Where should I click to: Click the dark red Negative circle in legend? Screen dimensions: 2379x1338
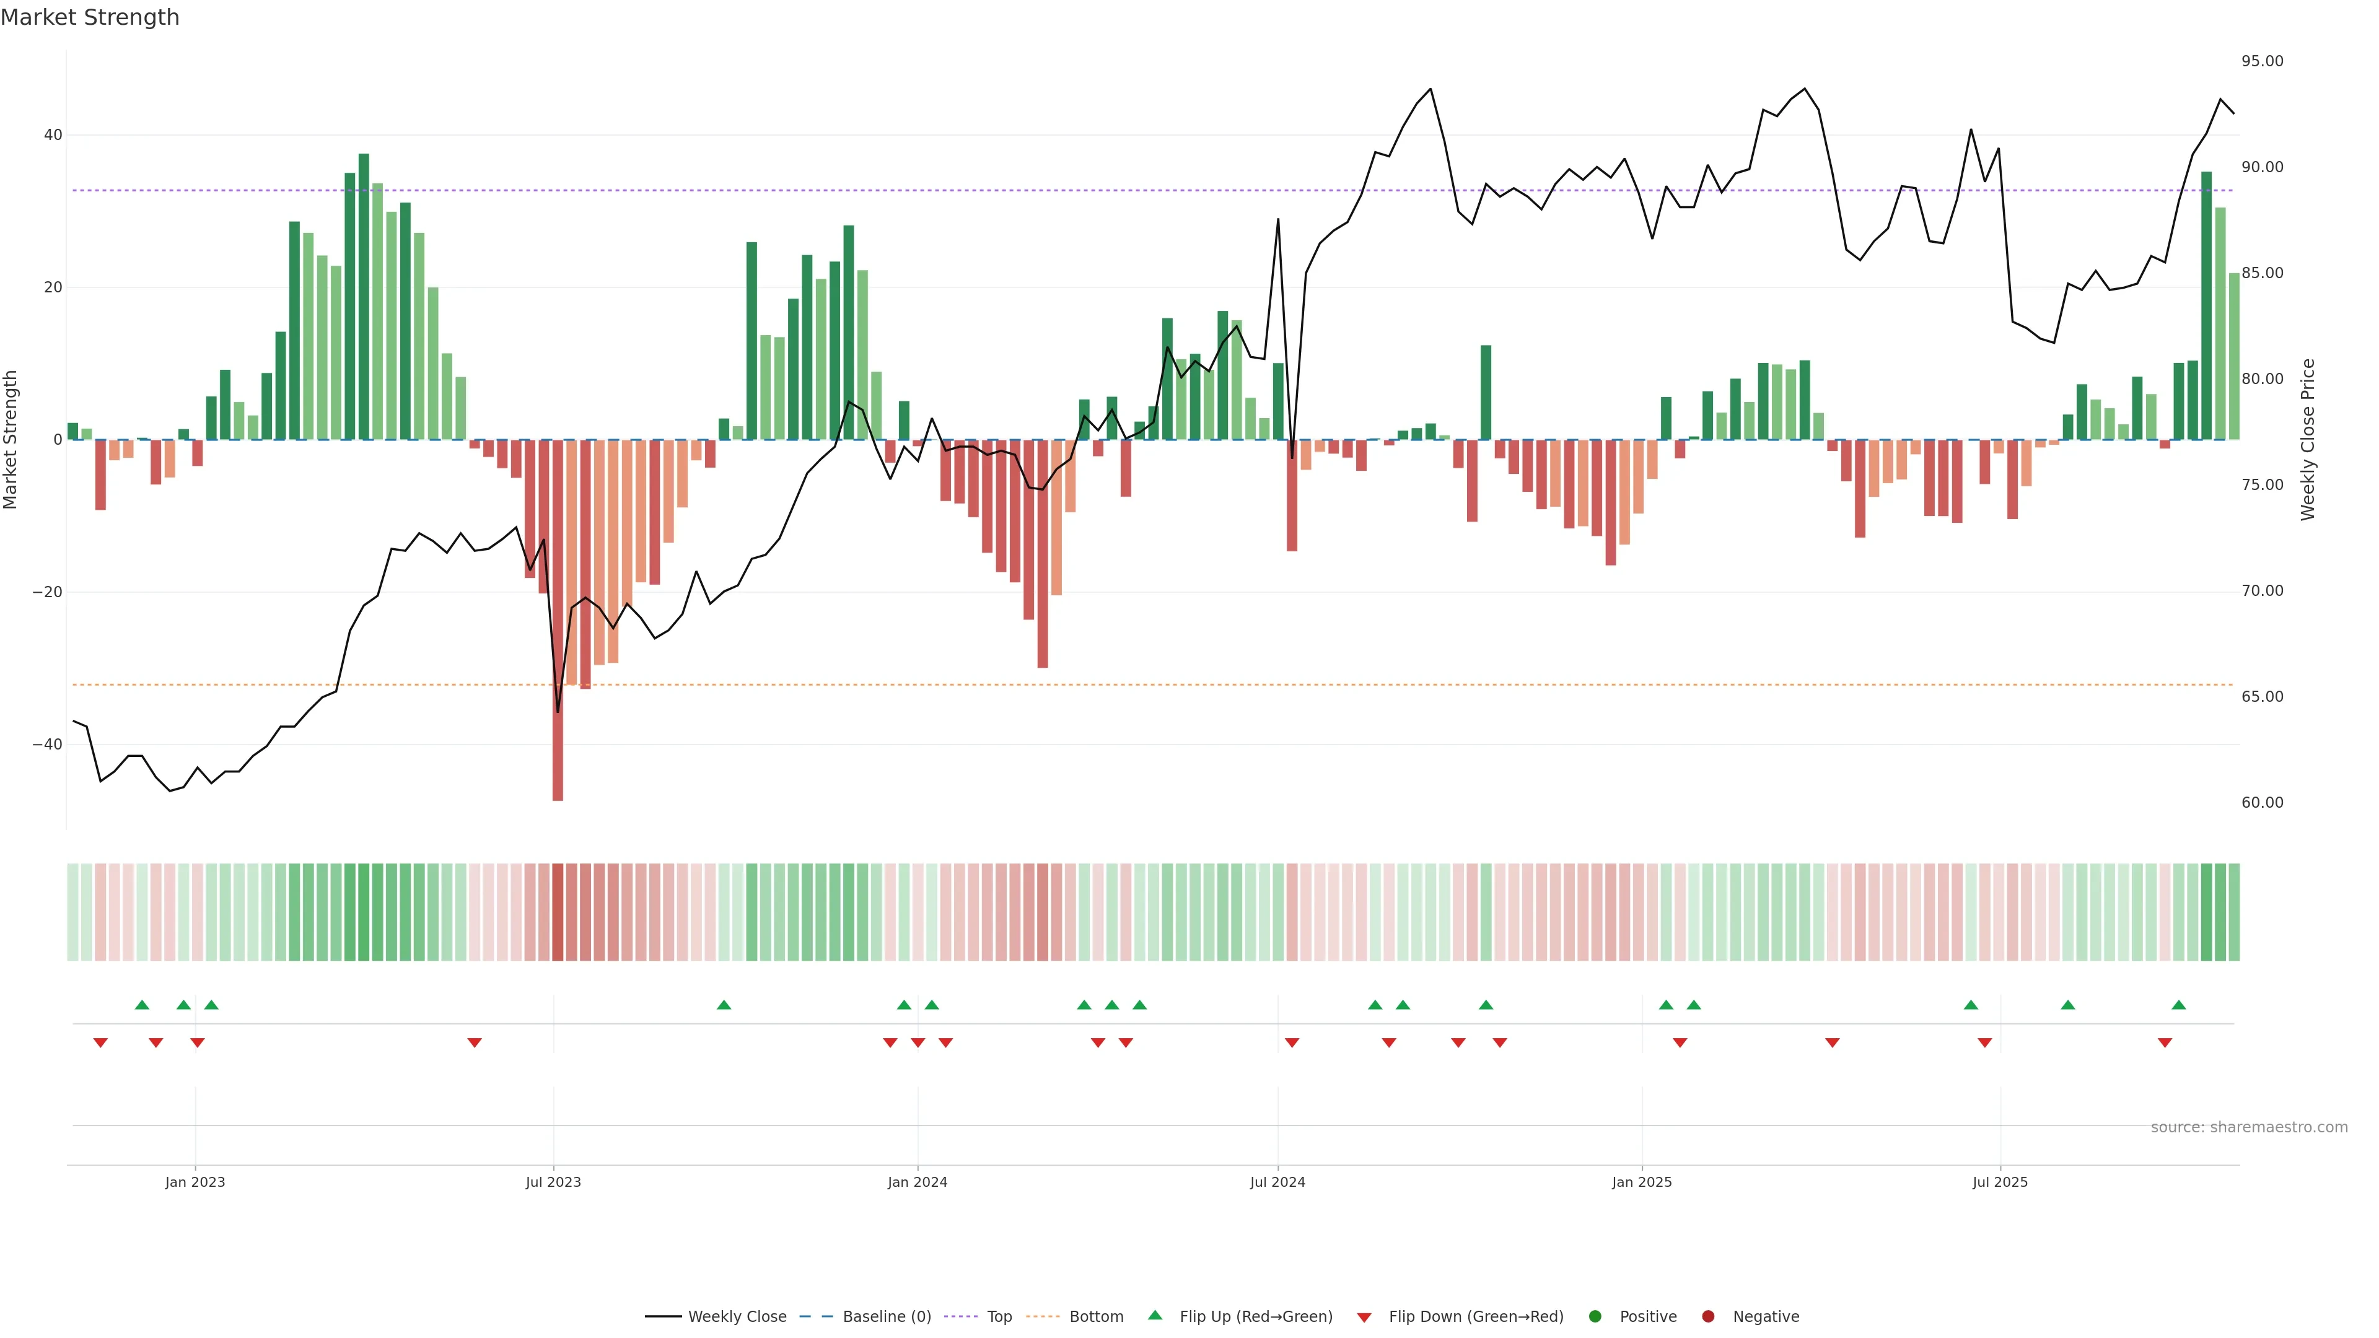1707,1317
